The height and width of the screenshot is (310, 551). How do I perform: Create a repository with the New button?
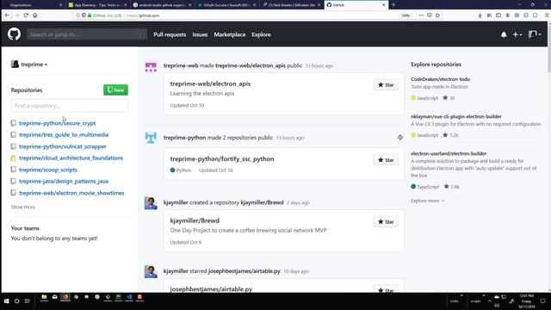click(115, 90)
